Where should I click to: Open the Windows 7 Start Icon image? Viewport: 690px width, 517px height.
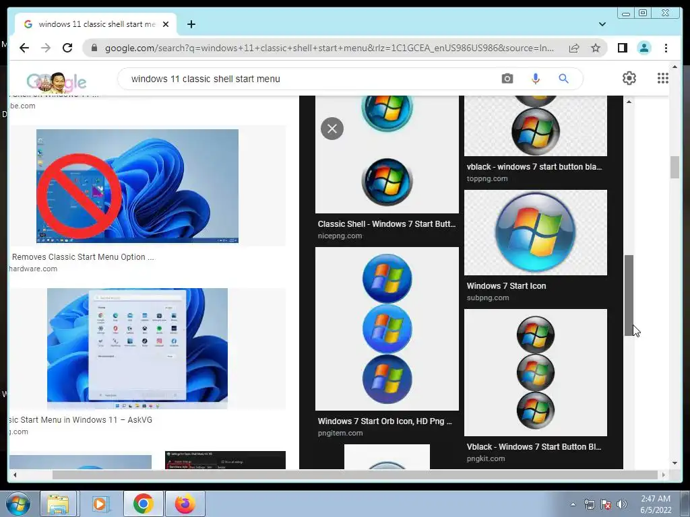click(536, 232)
